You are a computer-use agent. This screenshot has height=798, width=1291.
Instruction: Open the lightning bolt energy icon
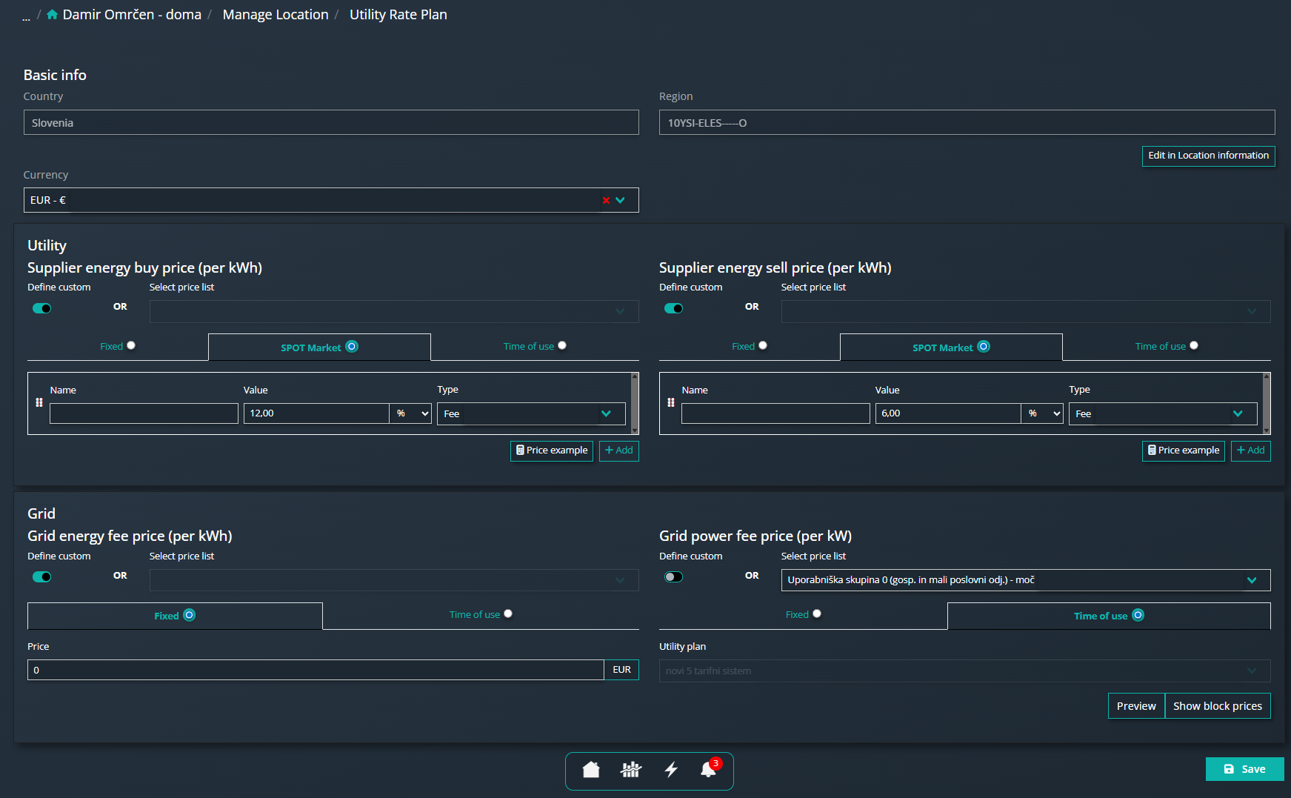671,770
